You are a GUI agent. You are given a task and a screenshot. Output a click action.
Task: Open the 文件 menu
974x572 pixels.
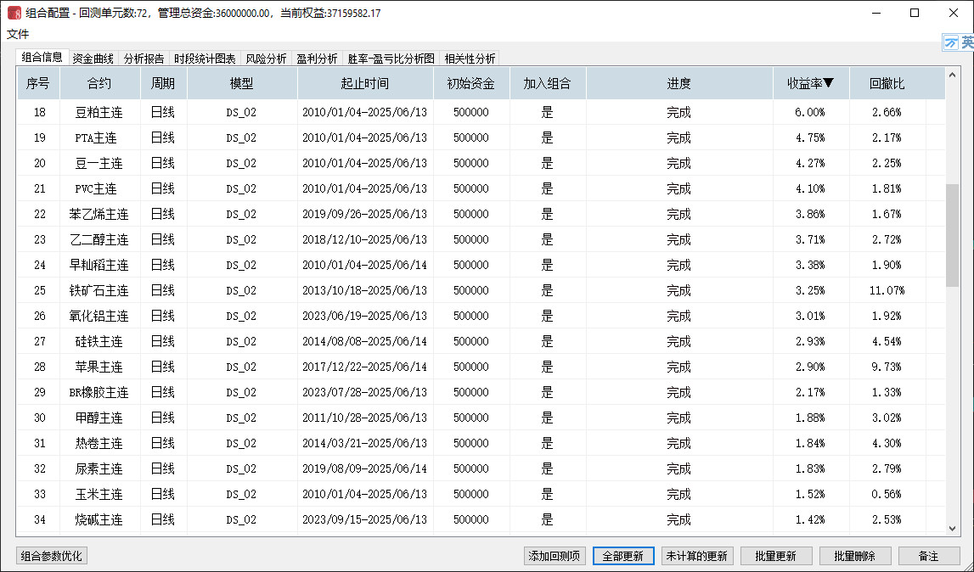(x=18, y=34)
